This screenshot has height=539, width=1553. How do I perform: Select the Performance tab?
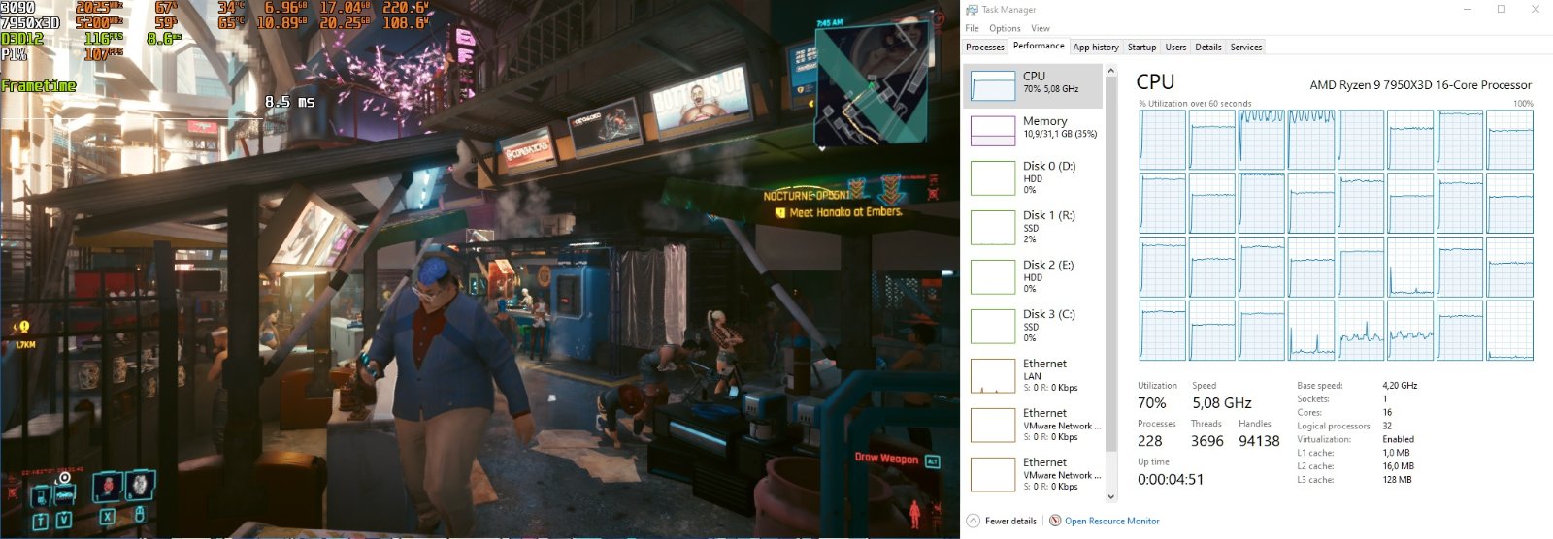1039,46
